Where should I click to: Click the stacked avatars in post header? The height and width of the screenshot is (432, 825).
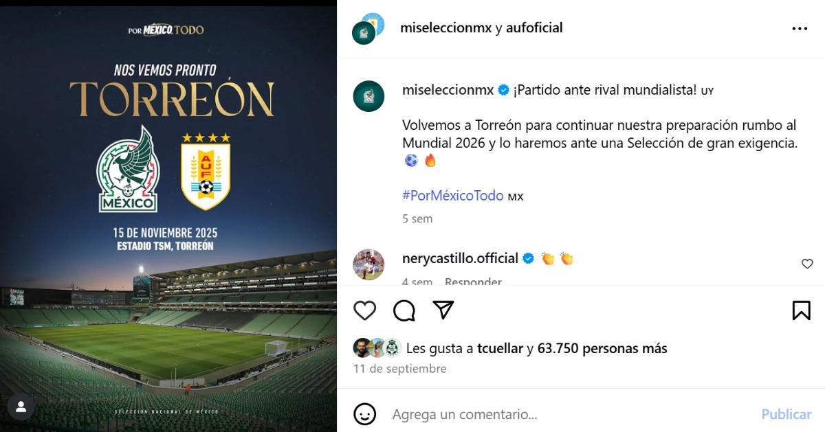point(367,29)
